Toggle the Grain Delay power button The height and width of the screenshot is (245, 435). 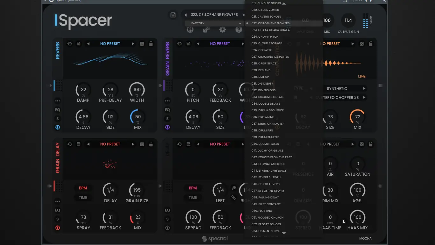pyautogui.click(x=58, y=228)
